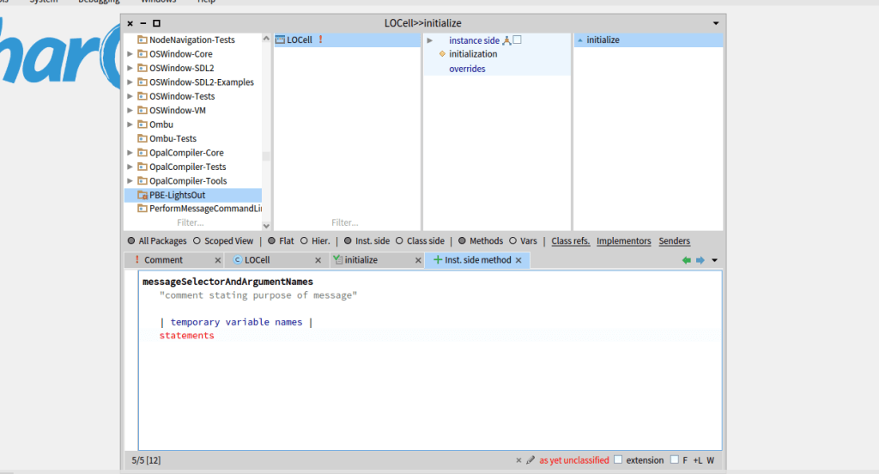Open the window menu dropdown in title bar

[716, 23]
